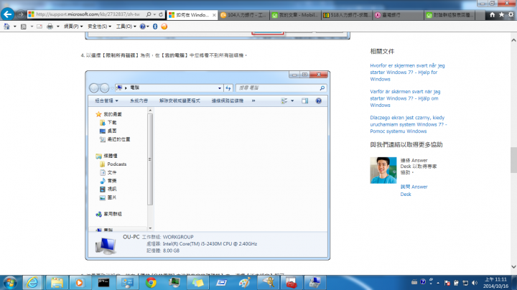Click the Print icon in the command bar
517x290 pixels.
point(50,27)
